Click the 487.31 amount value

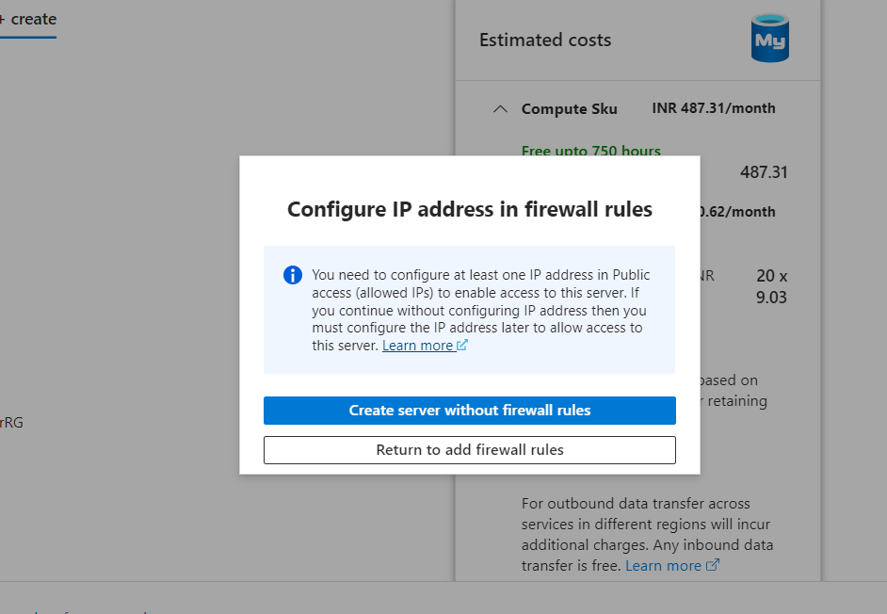(764, 172)
